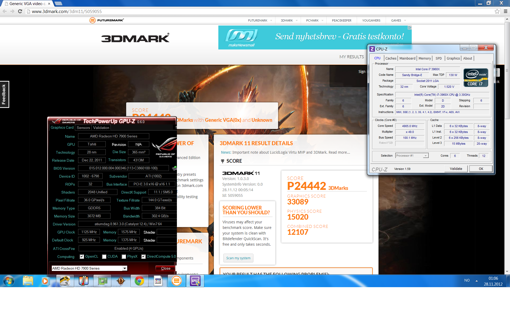Click the Validate button in CPU-Z
The width and height of the screenshot is (510, 318).
tap(456, 169)
